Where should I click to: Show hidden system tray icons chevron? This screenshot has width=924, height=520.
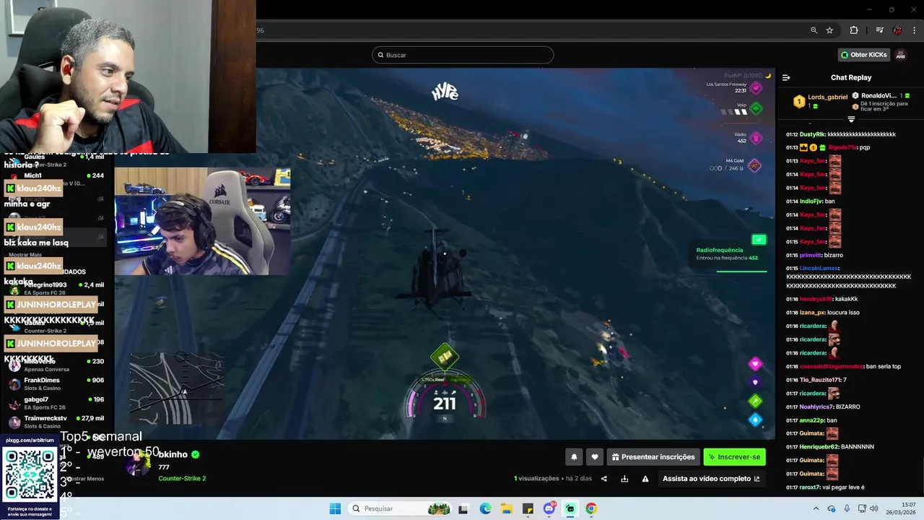816,508
